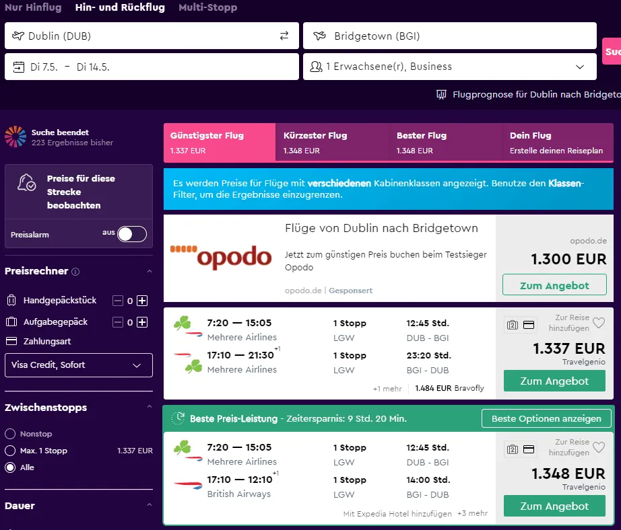Click the Flugprognose chart icon
621x530 pixels.
pos(441,95)
